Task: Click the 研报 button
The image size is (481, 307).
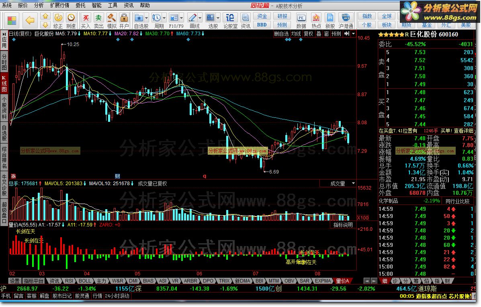Action: 282,16
